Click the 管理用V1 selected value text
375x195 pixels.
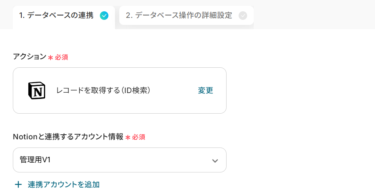tap(35, 160)
